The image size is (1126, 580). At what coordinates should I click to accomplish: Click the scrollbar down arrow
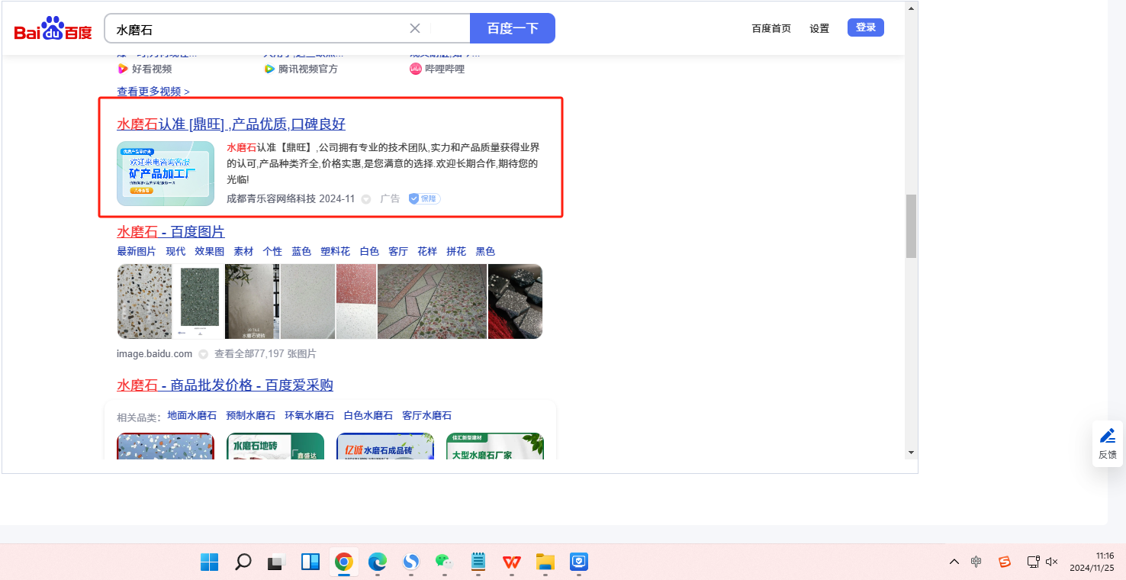pyautogui.click(x=911, y=453)
